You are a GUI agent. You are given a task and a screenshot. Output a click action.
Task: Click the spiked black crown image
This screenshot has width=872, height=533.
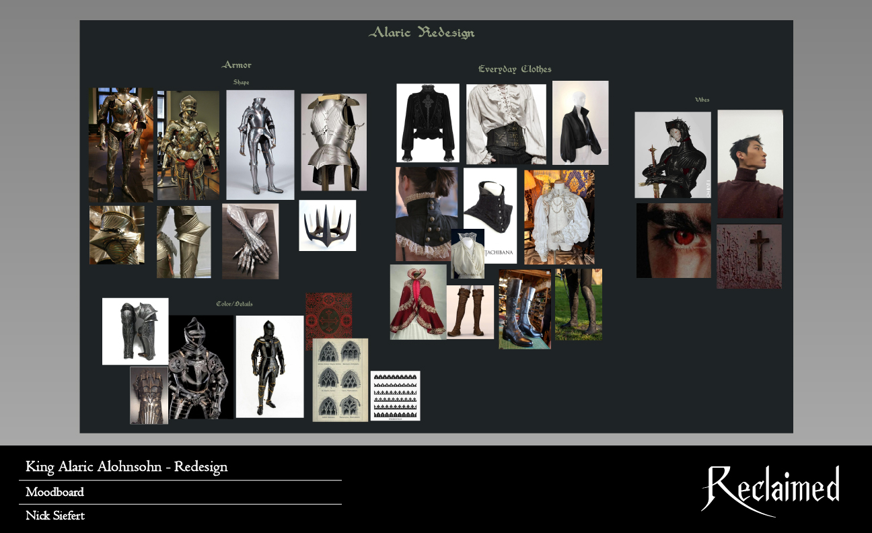(x=327, y=225)
